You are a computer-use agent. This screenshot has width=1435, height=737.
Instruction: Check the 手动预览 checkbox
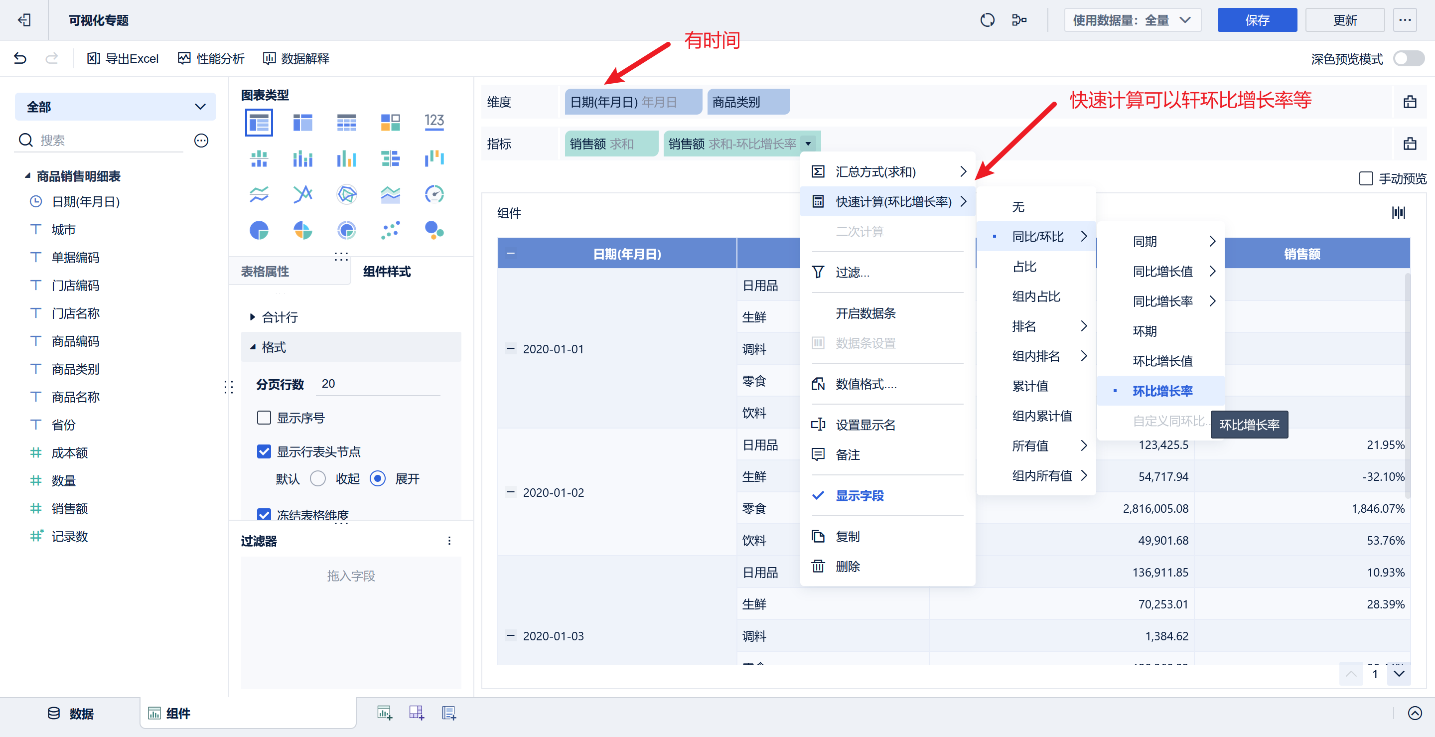click(1365, 178)
